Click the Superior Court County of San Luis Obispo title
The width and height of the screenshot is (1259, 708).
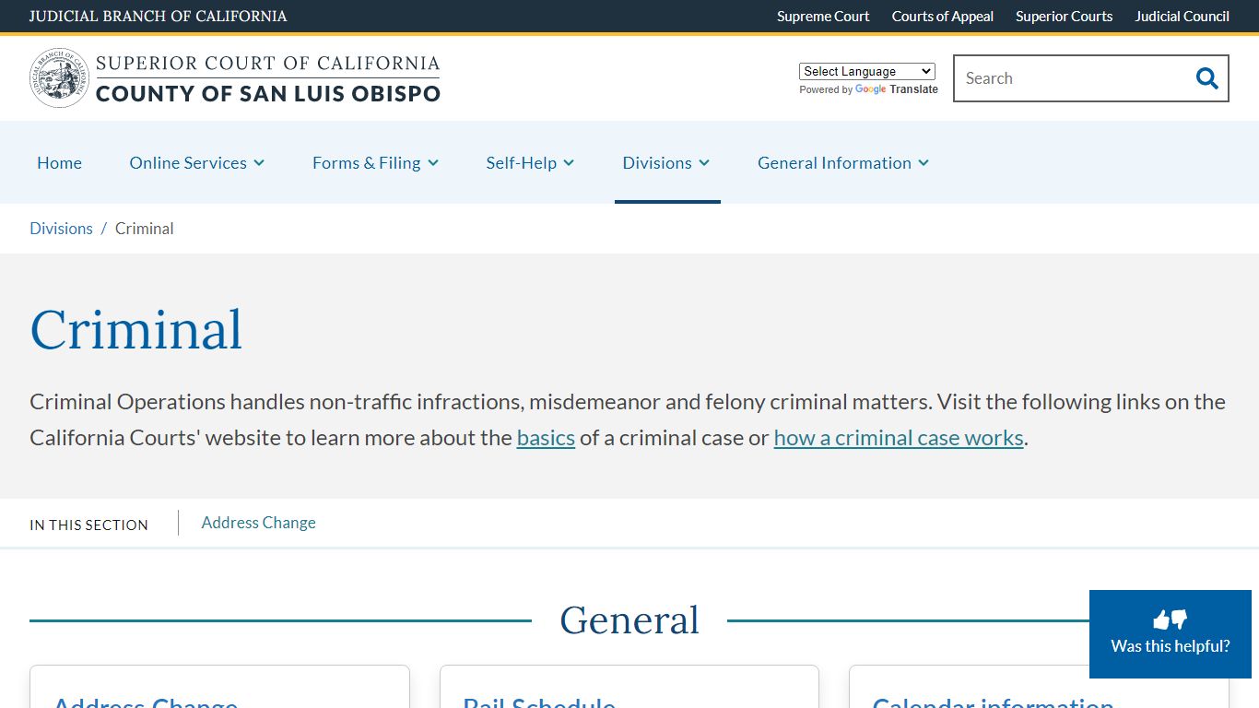pos(268,78)
